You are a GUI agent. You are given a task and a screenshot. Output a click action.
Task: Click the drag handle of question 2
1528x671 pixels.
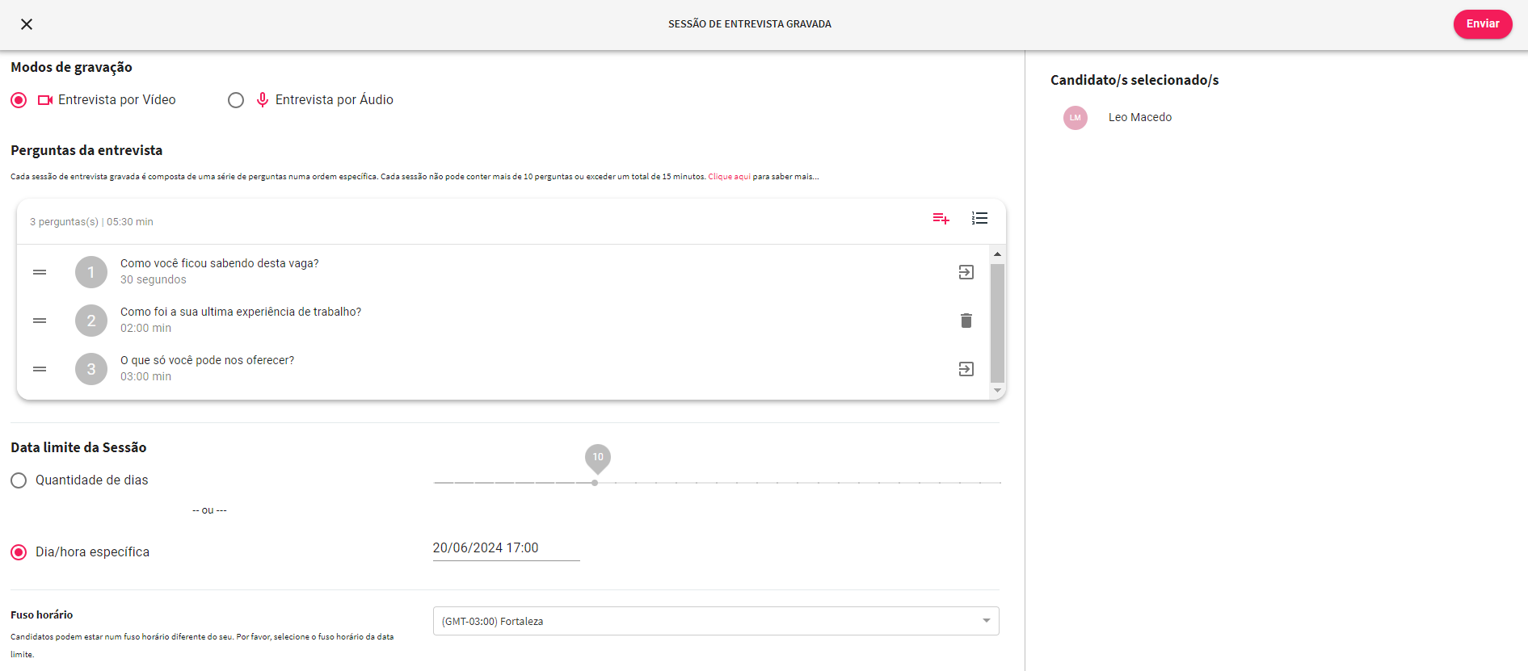click(x=40, y=321)
